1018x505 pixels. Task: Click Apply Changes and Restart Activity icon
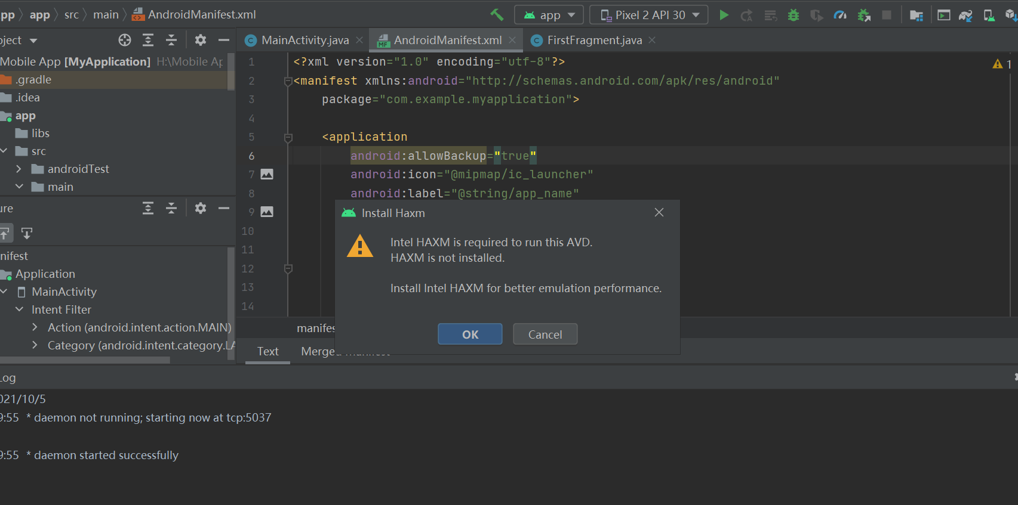pos(746,16)
